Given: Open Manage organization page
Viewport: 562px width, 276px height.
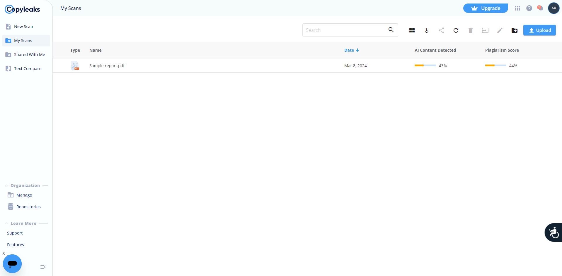Looking at the screenshot, I should (x=24, y=195).
